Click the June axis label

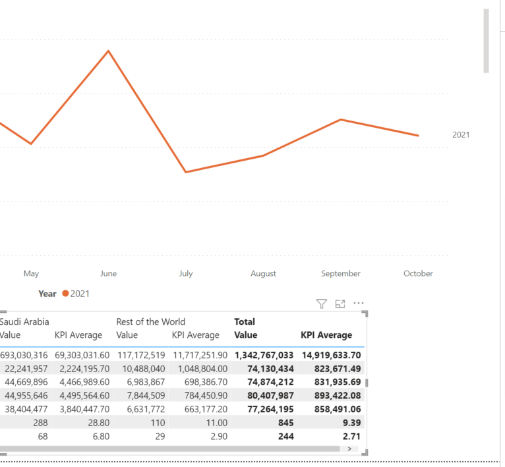click(x=109, y=273)
